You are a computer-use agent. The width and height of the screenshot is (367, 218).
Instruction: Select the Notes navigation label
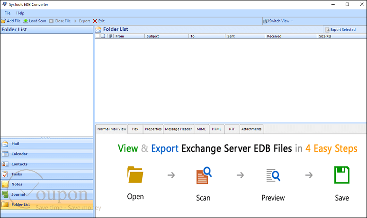pos(17,184)
